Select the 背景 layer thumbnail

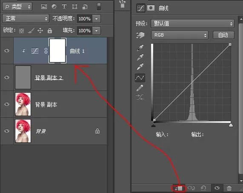coord(23,131)
